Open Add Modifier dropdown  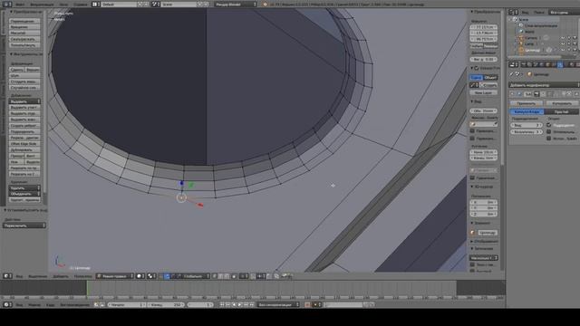tap(544, 85)
